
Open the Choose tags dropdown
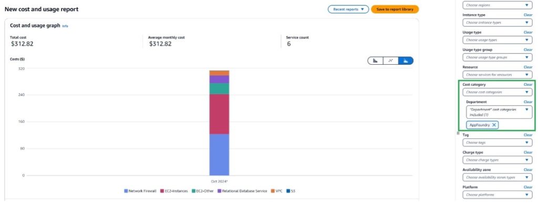(x=497, y=142)
